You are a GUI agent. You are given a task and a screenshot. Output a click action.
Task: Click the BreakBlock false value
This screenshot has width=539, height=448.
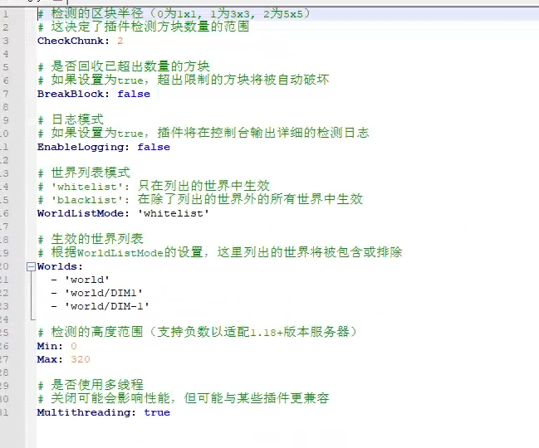click(x=134, y=94)
